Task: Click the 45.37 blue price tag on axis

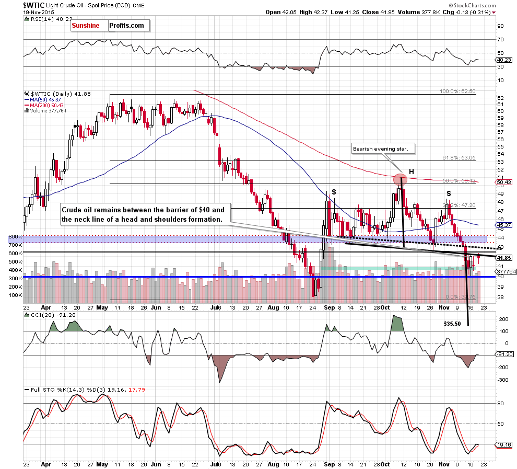Action: (504, 225)
